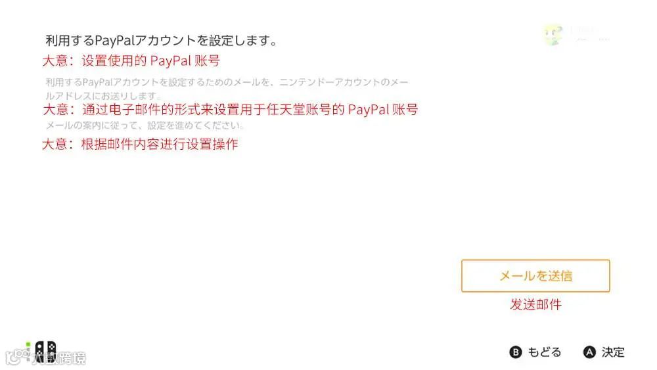Viewport: 657px width, 370px height.
Task: Click the circled A button icon
Action: pyautogui.click(x=589, y=352)
